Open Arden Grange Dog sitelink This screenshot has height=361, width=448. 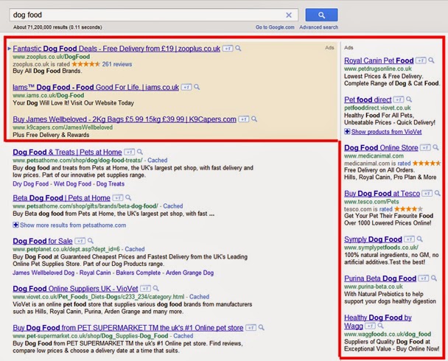[x=189, y=273]
